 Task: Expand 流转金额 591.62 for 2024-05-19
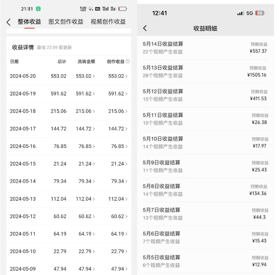tap(85, 93)
